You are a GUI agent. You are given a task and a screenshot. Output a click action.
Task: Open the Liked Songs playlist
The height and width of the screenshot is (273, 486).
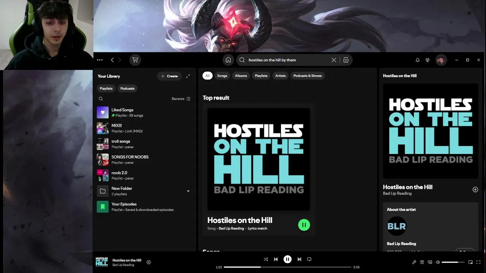(144, 113)
